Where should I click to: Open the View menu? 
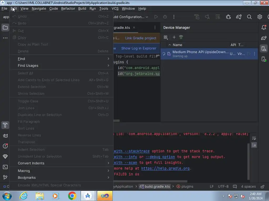pyautogui.click(x=24, y=9)
